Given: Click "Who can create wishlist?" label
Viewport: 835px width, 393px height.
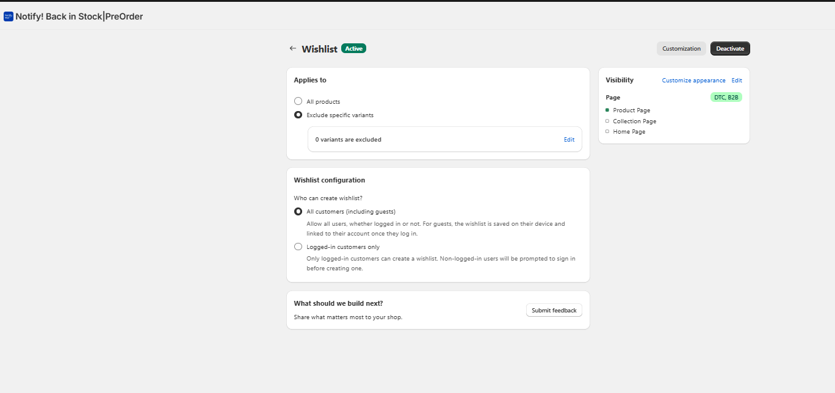Looking at the screenshot, I should [x=328, y=198].
